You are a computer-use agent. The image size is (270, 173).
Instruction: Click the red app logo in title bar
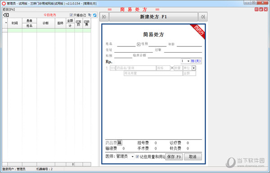click(4, 3)
